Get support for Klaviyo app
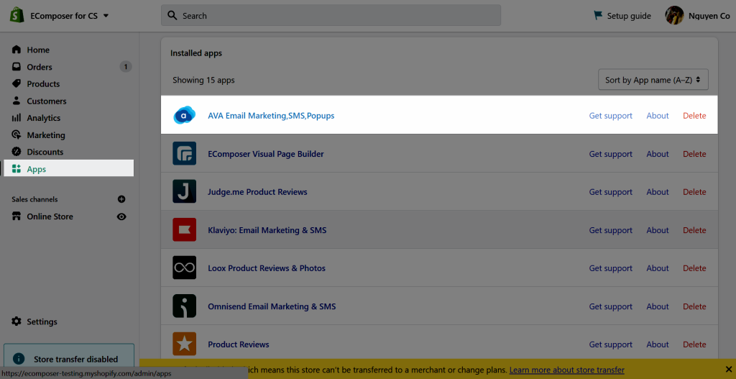 [x=611, y=230]
